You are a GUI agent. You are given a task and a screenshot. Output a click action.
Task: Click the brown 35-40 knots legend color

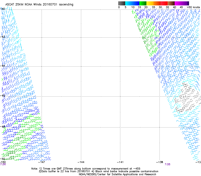(171, 3)
